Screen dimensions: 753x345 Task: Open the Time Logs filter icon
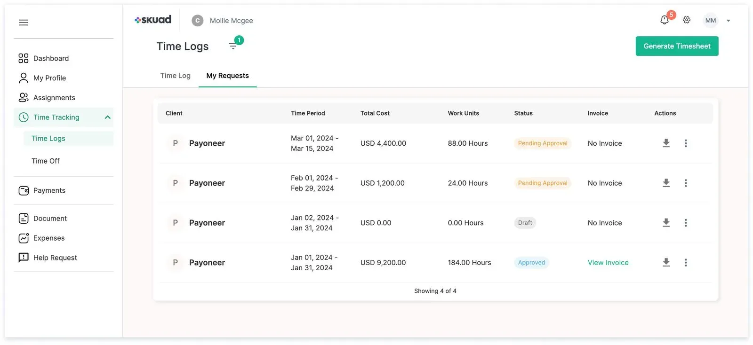pyautogui.click(x=233, y=46)
